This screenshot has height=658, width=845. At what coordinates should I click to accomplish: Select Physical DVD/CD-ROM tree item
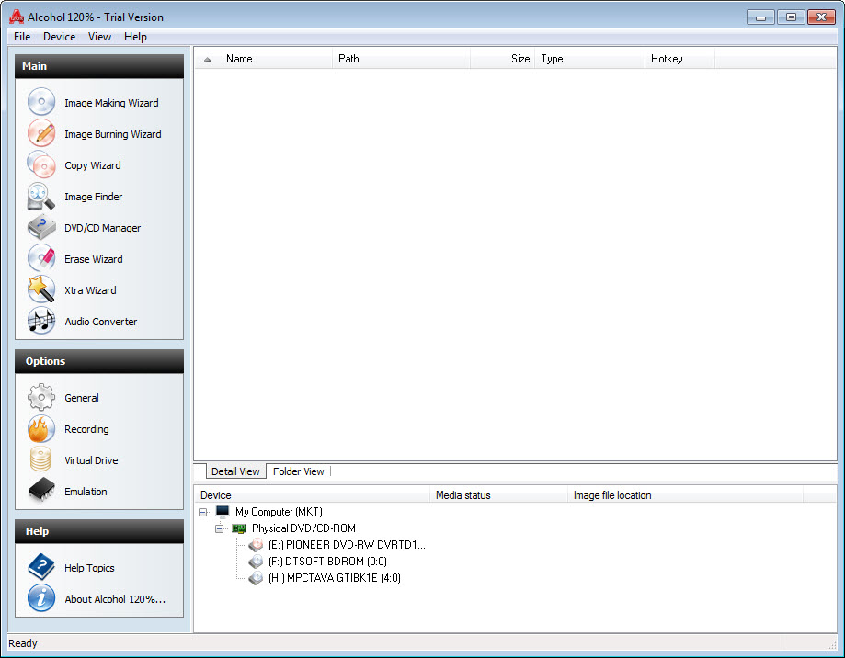(x=303, y=528)
